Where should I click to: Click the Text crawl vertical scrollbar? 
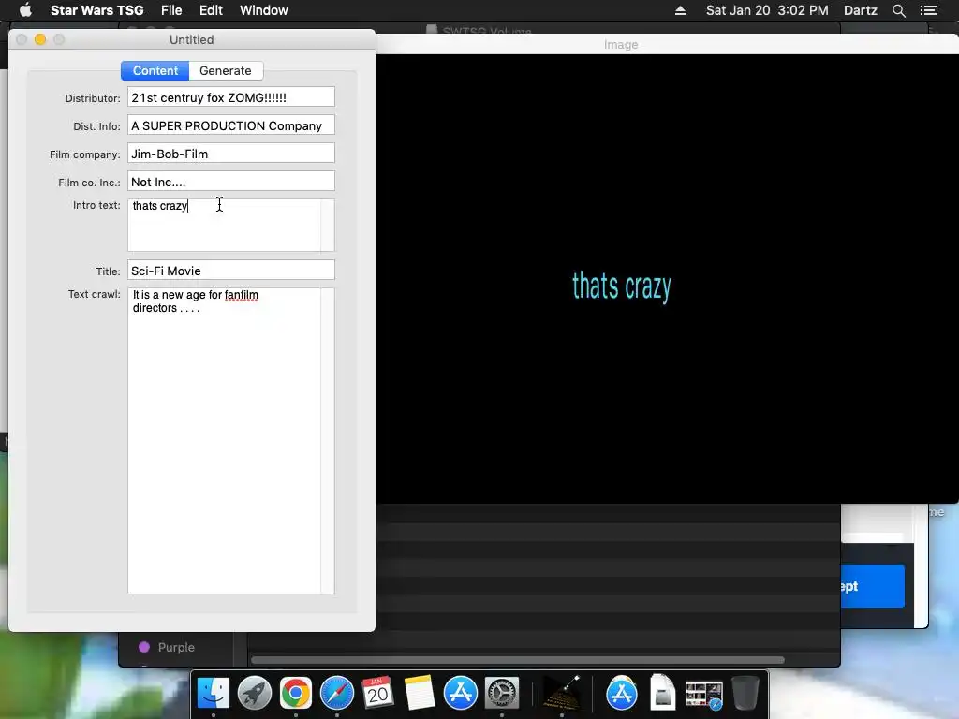(x=328, y=441)
